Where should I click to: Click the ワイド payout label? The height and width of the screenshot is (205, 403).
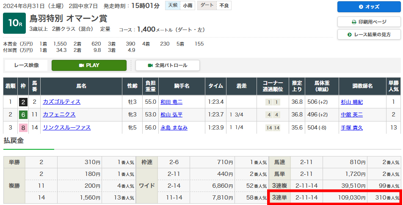[x=147, y=186]
